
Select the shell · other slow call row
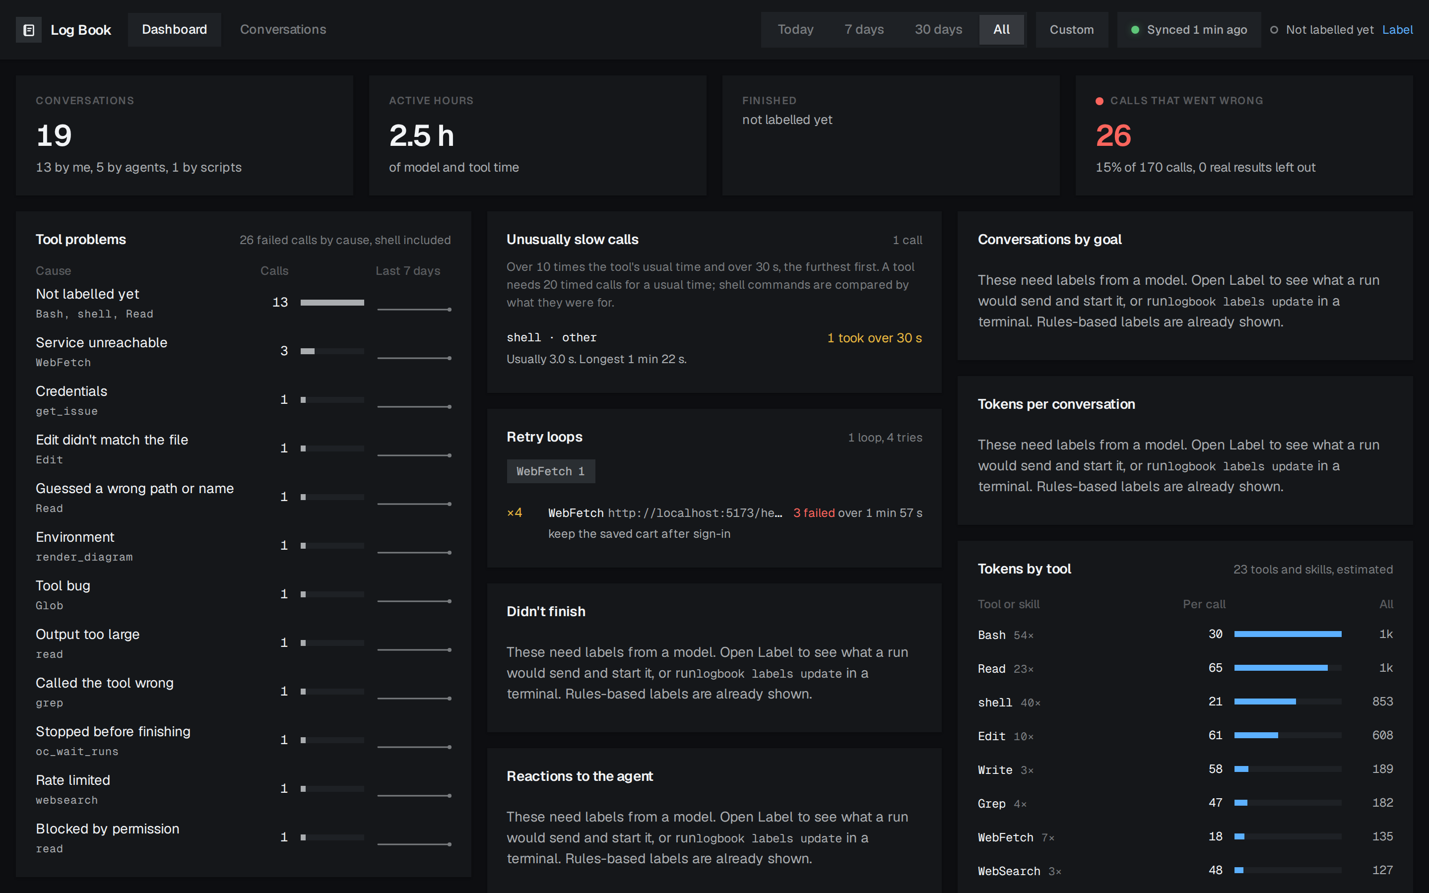click(714, 348)
